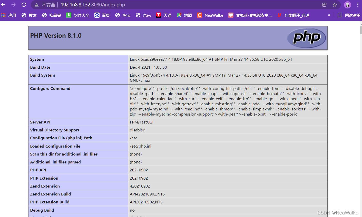362x217 pixels.
Task: Click the API420210902,NTS value
Action: point(147,194)
